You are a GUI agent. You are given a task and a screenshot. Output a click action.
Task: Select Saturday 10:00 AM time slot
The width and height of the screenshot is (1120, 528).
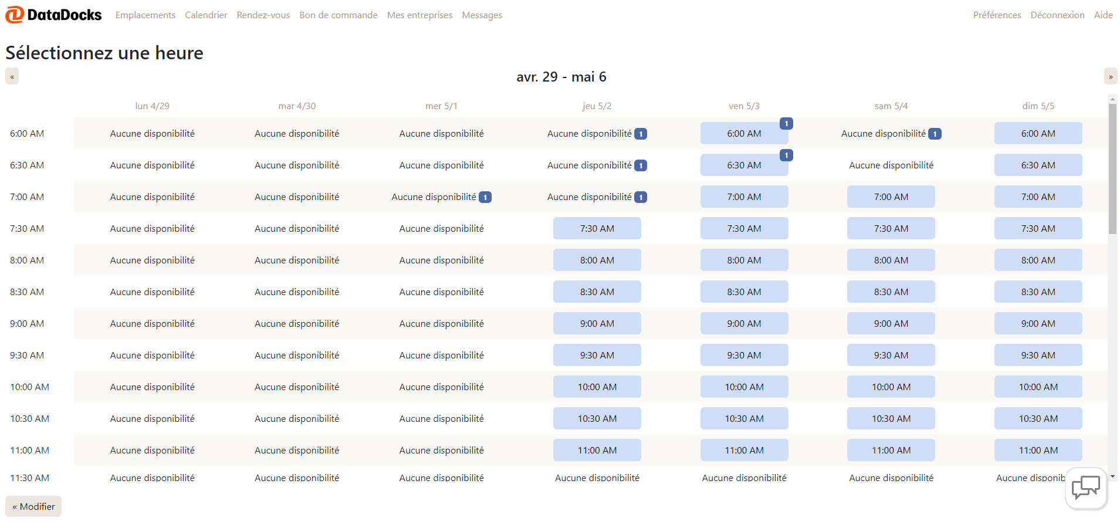pyautogui.click(x=891, y=387)
